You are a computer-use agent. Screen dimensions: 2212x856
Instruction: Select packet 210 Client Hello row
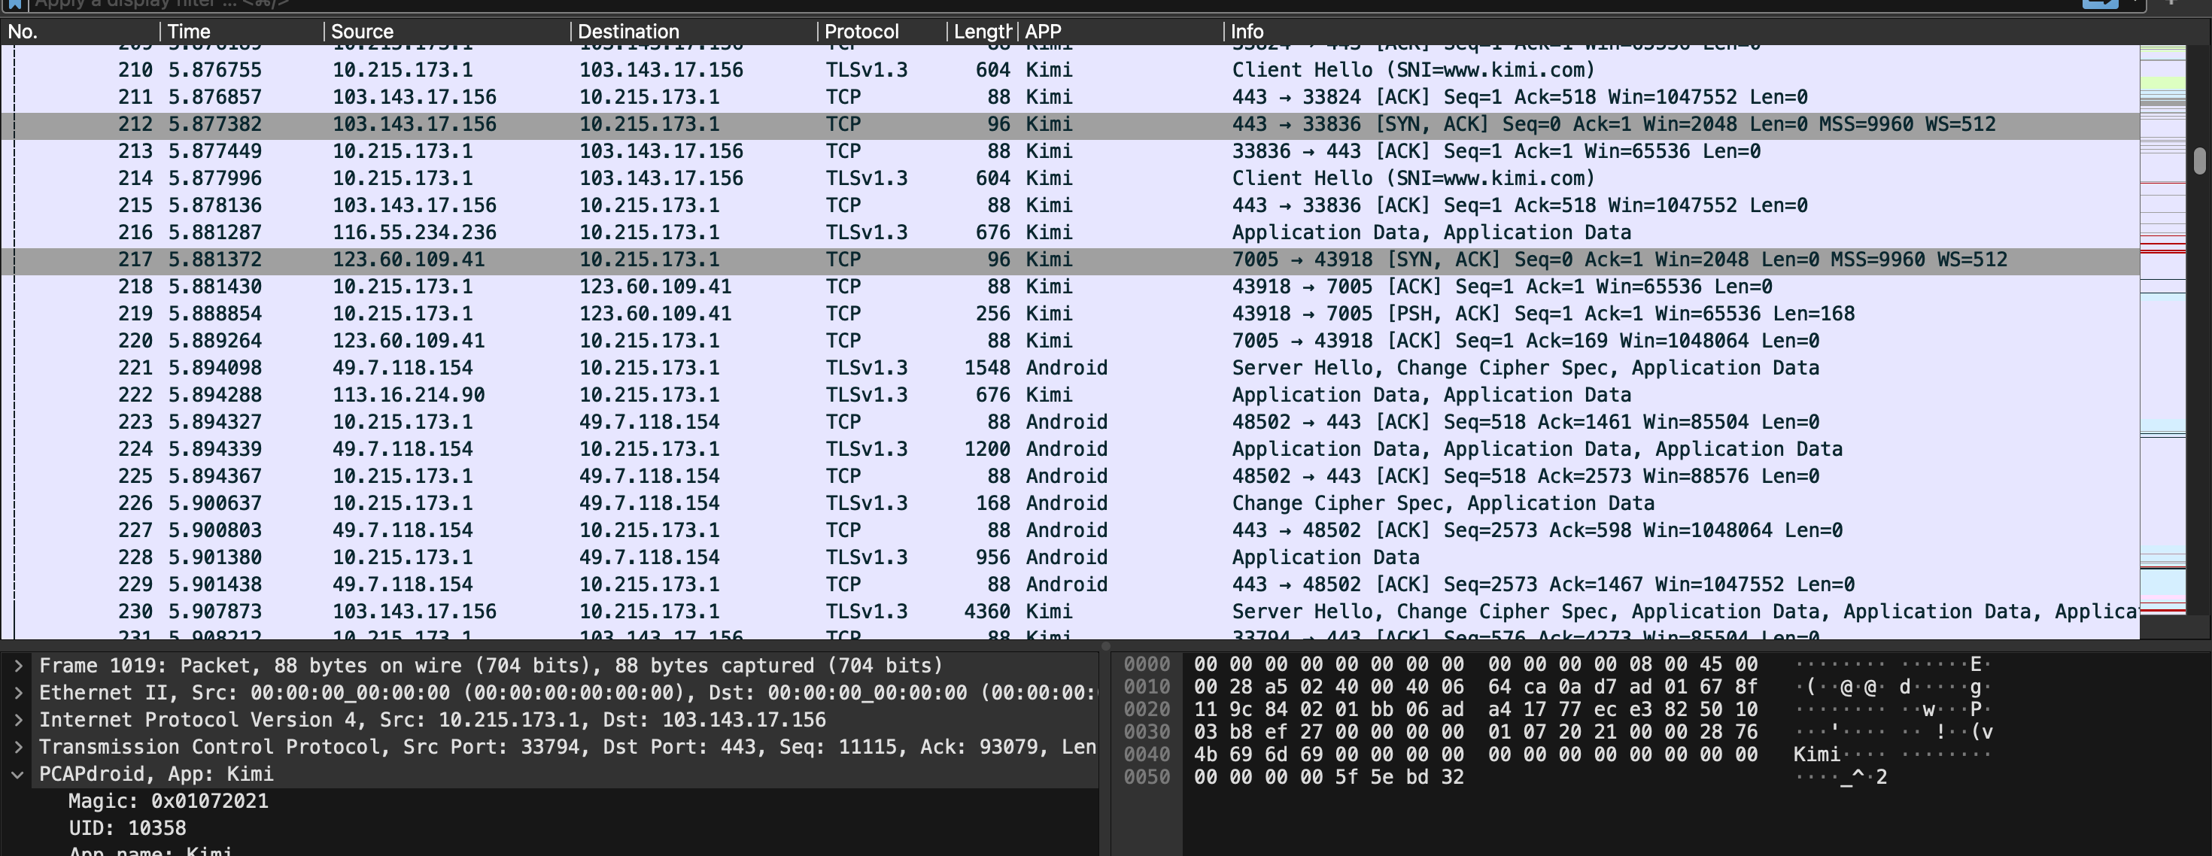(1070, 69)
